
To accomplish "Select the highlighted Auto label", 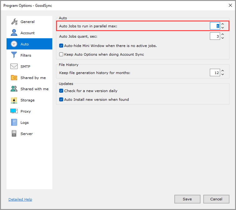I will coord(25,44).
